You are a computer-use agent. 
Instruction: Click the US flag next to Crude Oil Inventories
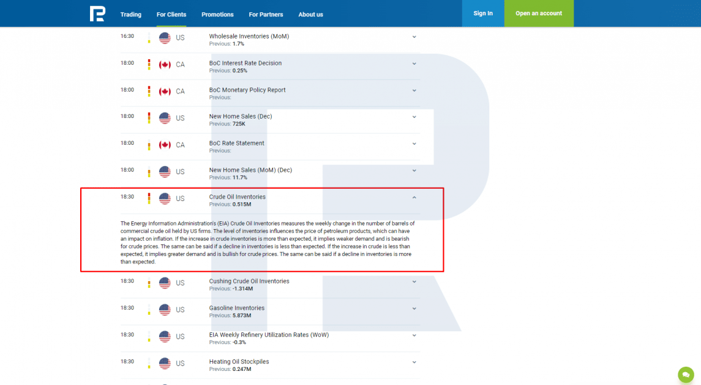(x=165, y=199)
